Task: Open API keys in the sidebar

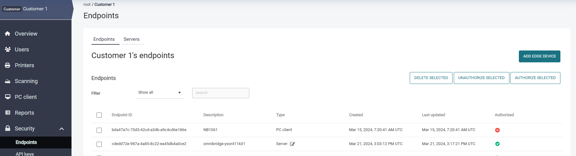Action: click(x=25, y=154)
